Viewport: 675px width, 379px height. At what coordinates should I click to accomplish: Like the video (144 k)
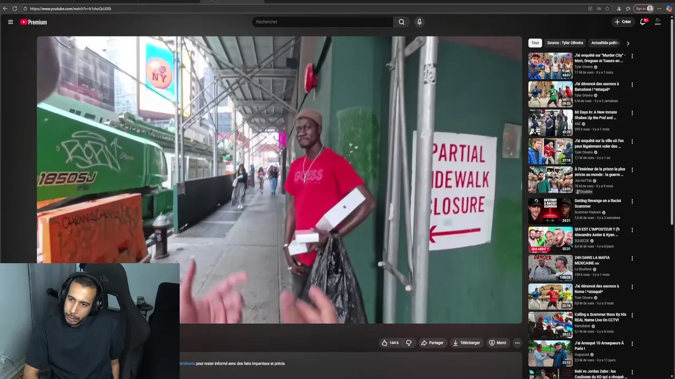(x=390, y=343)
